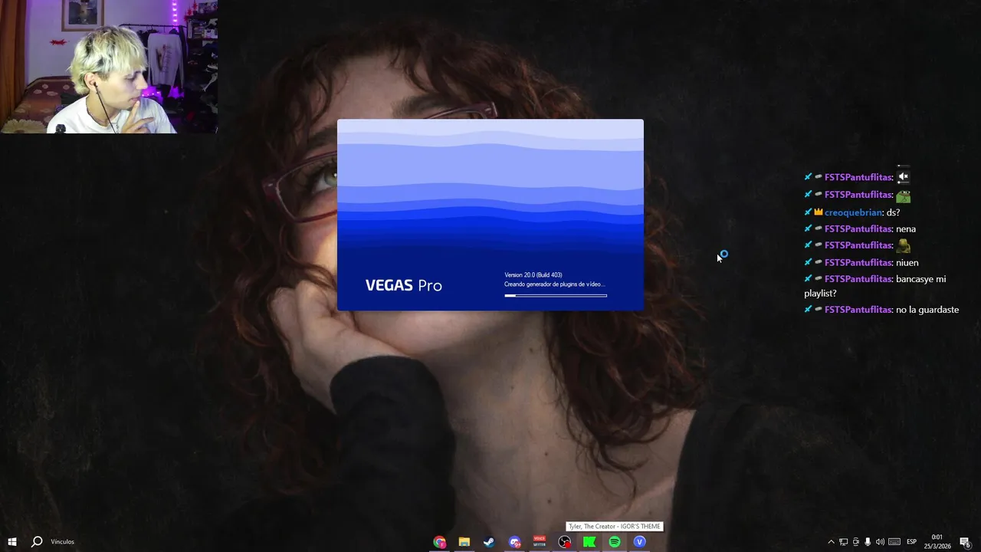
Task: Open microphone tray icon
Action: [x=868, y=542]
